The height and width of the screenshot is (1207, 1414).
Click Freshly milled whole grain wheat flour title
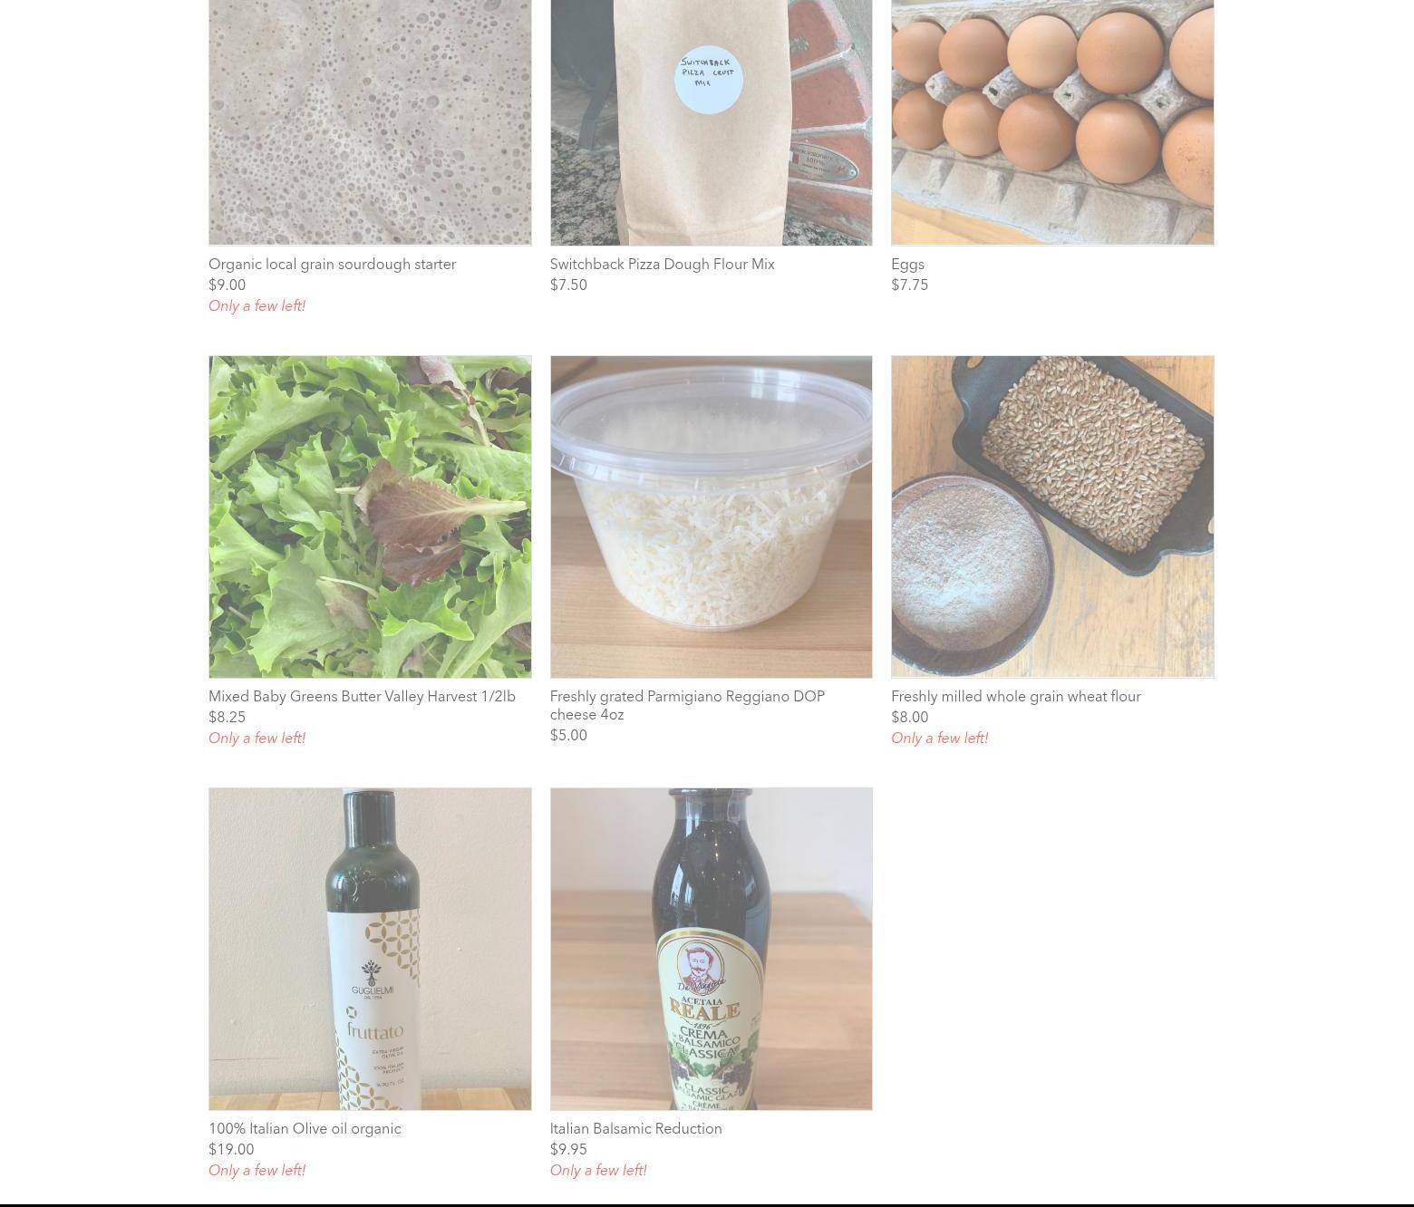click(x=1015, y=697)
